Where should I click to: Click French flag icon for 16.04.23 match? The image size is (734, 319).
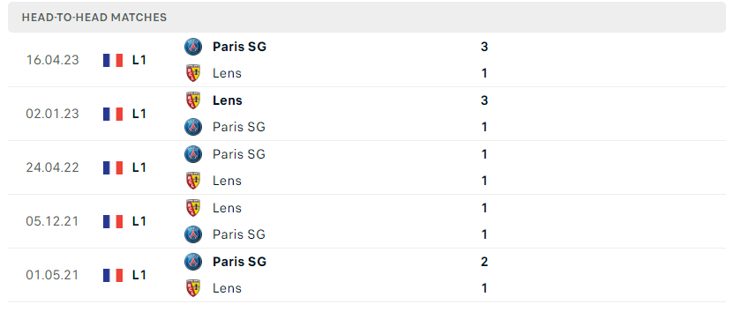pyautogui.click(x=113, y=60)
